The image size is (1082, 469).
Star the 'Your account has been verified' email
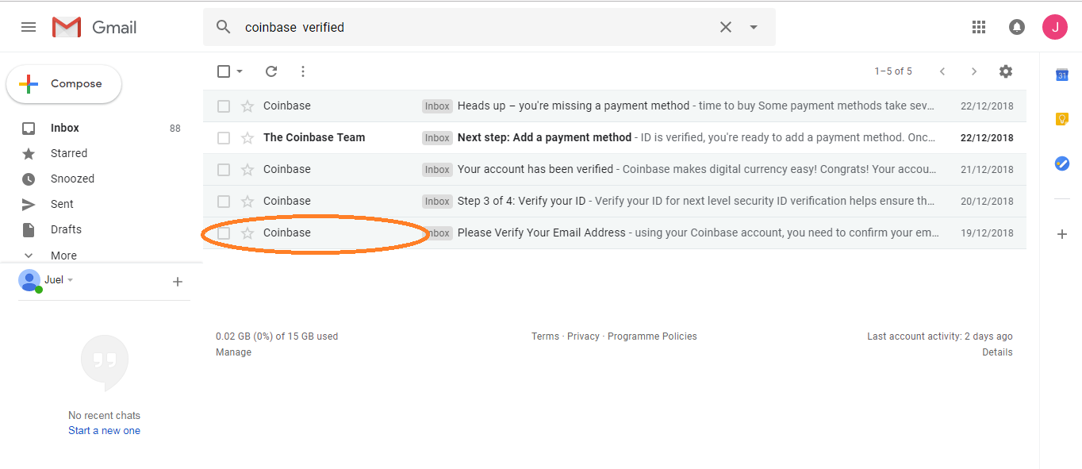[x=247, y=169]
